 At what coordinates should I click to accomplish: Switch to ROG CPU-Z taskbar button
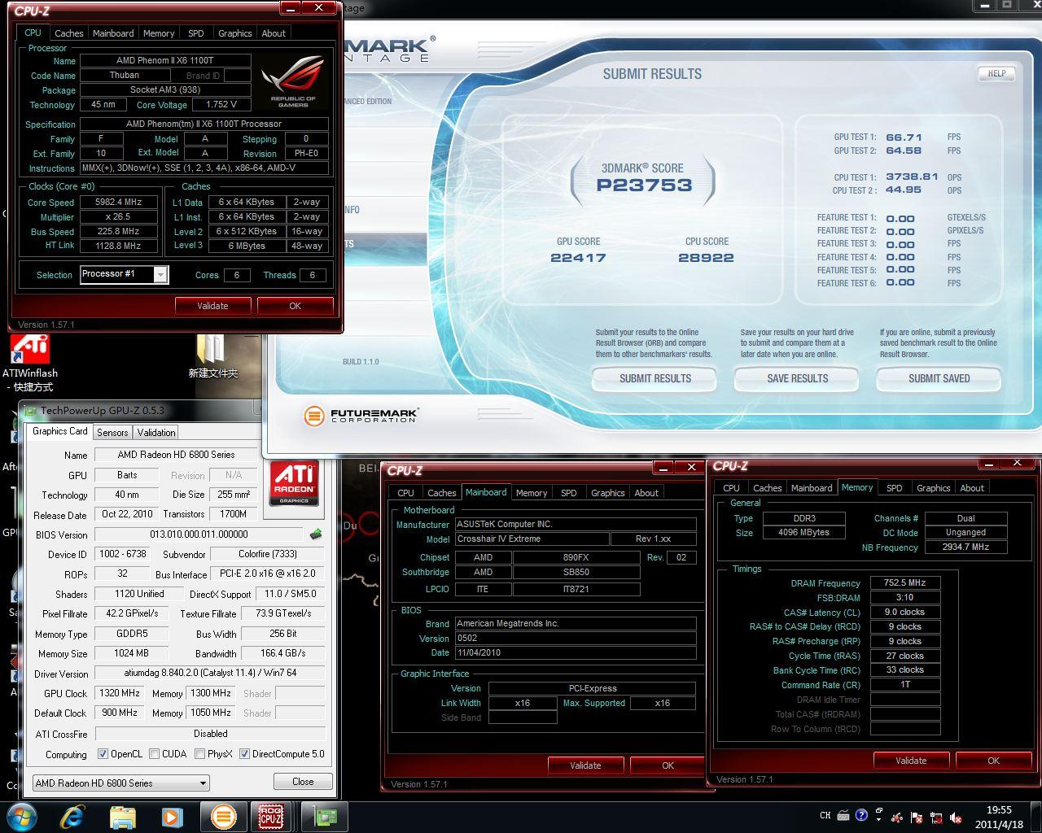(270, 816)
